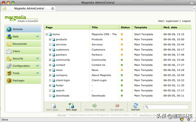The width and height of the screenshot is (196, 122).
Task: Focus the page search field
Action: point(166,107)
